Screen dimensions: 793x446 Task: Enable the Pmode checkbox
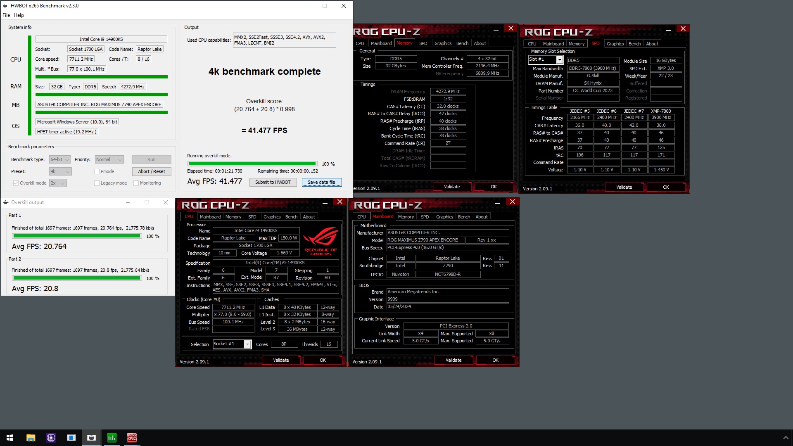point(97,171)
